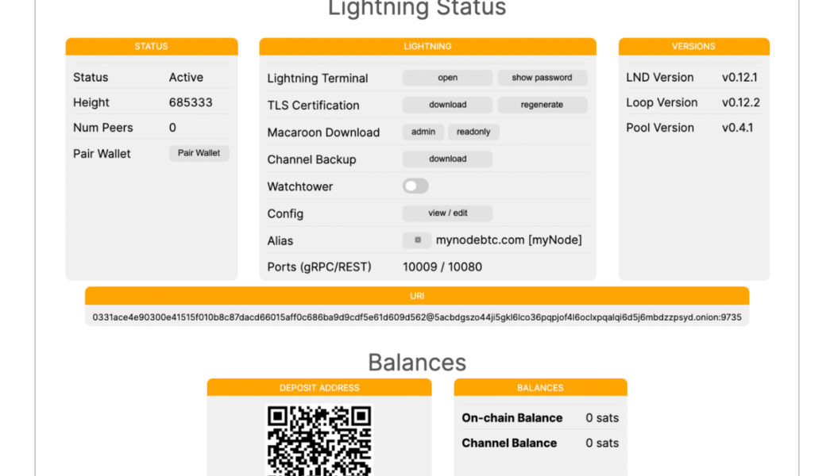
Task: Click the DEPOSIT ADDRESS header
Action: [319, 388]
